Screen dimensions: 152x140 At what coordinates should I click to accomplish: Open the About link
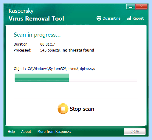26,132
